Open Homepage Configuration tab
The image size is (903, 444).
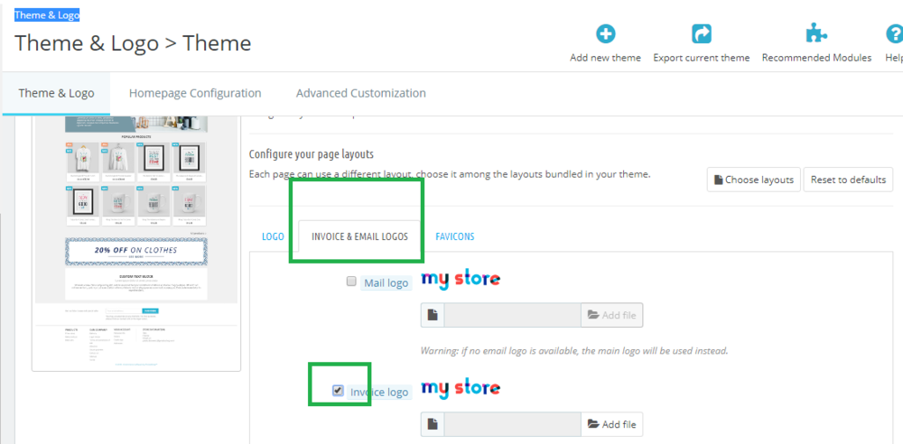(195, 93)
